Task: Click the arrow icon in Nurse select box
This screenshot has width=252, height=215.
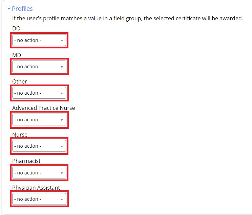Action: pyautogui.click(x=62, y=146)
